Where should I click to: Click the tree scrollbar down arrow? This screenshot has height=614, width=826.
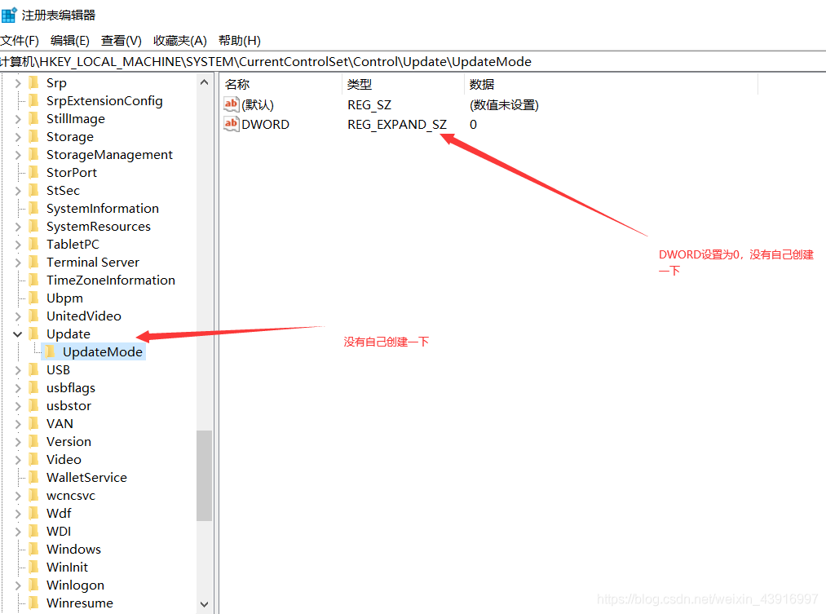pos(204,604)
